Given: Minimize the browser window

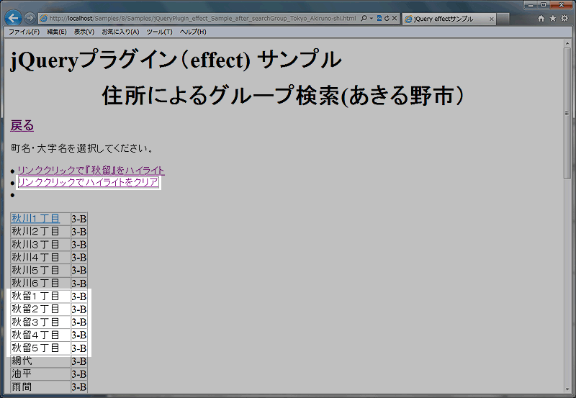Looking at the screenshot, I should pos(531,5).
